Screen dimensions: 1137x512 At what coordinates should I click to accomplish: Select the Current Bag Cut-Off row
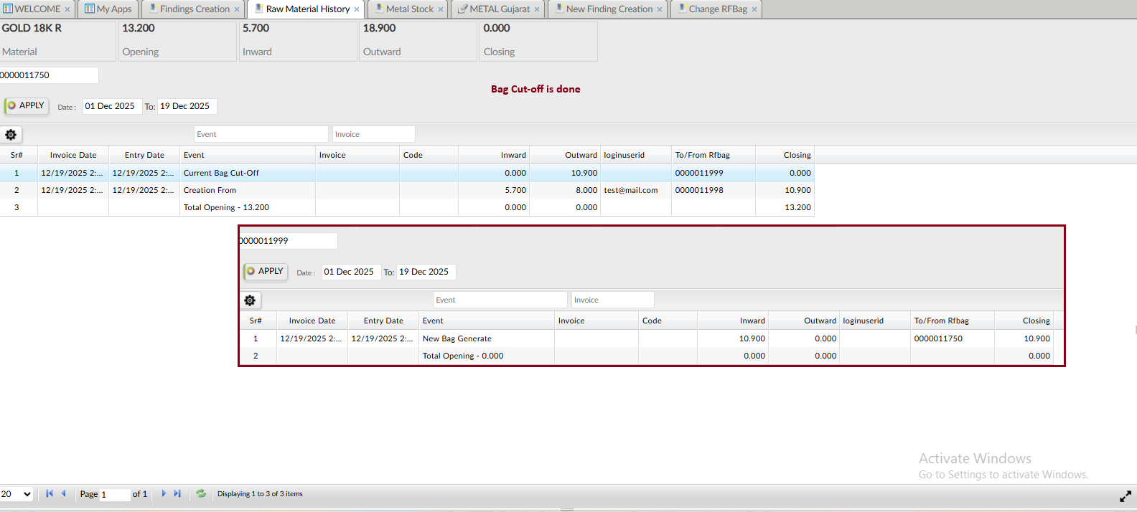221,173
